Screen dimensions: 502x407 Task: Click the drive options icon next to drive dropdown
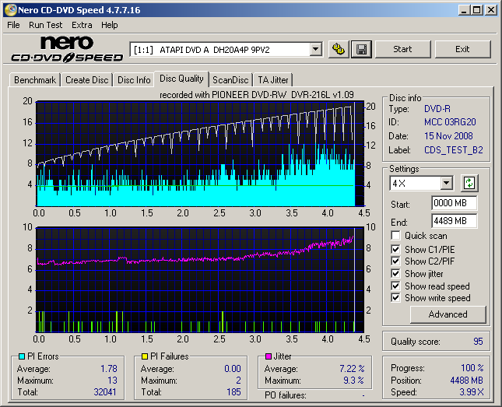click(339, 49)
